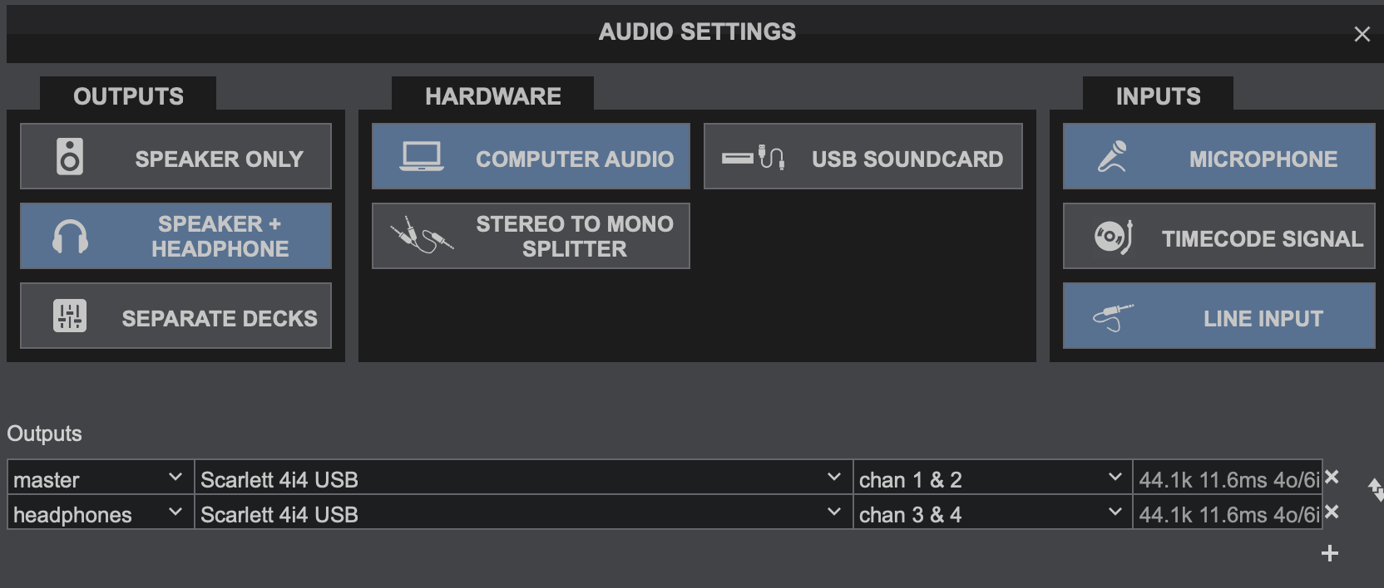
Task: Open the headphones output type dropdown
Action: [x=175, y=512]
